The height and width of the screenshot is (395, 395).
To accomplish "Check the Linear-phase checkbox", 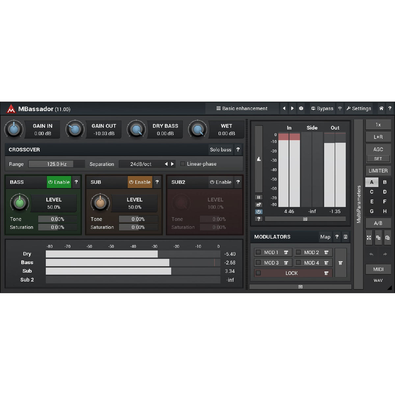I will click(x=183, y=164).
